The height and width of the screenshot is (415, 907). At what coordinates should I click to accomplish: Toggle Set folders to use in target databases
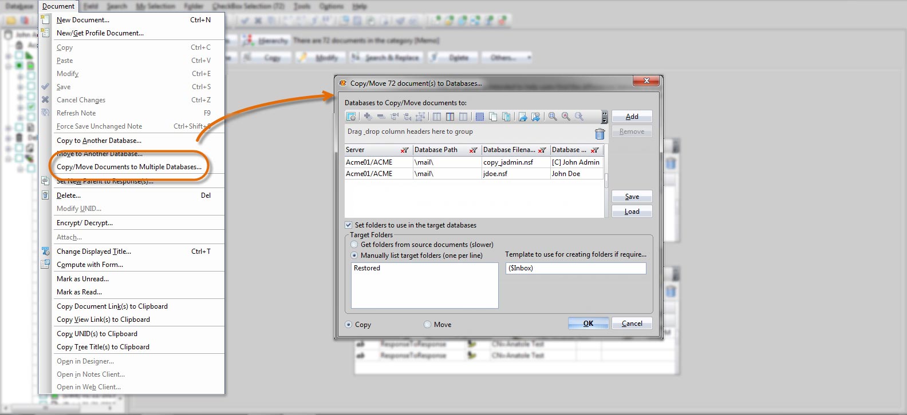click(349, 225)
